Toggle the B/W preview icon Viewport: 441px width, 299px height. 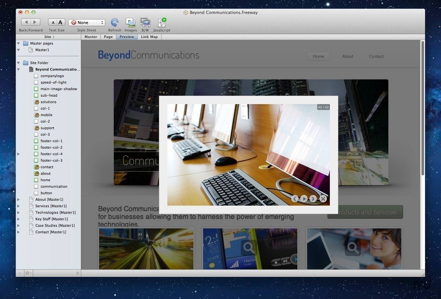click(x=145, y=22)
